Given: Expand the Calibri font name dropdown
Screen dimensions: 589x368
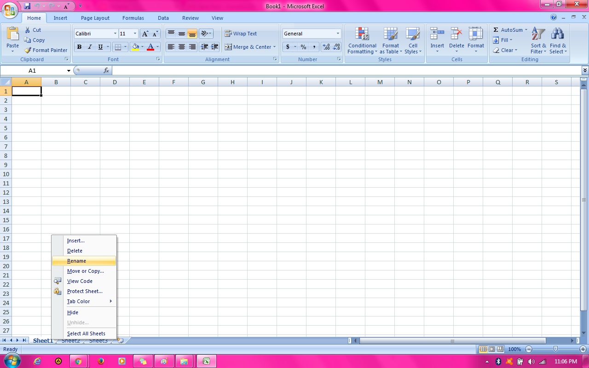Looking at the screenshot, I should click(115, 34).
